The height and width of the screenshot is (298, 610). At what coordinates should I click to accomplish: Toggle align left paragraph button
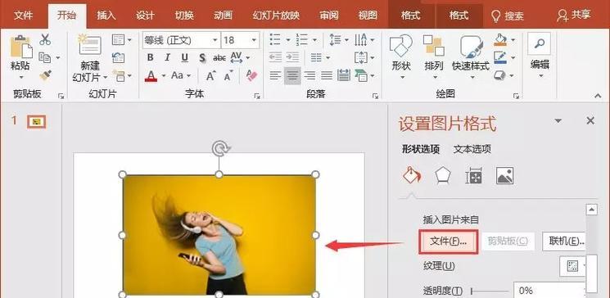(x=275, y=75)
